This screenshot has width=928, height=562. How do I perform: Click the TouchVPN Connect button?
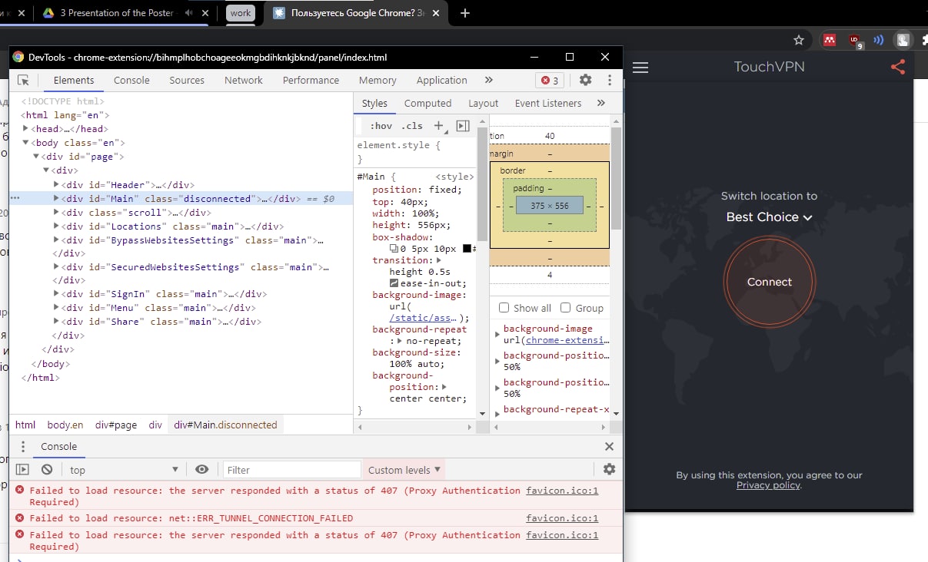pos(769,282)
